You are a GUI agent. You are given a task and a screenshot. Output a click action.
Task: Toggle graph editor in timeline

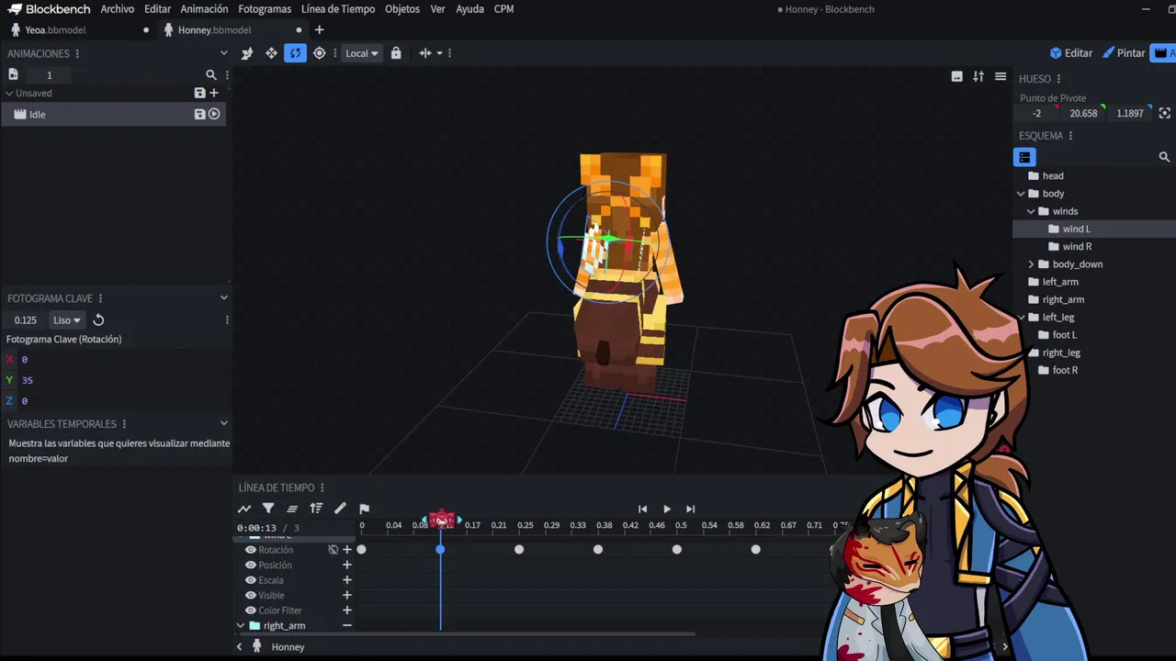click(244, 509)
